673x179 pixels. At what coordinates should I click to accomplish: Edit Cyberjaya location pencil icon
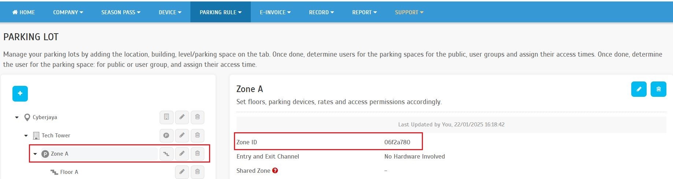click(x=182, y=117)
